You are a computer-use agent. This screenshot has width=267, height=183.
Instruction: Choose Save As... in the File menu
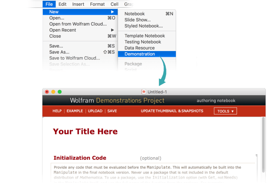(x=80, y=52)
